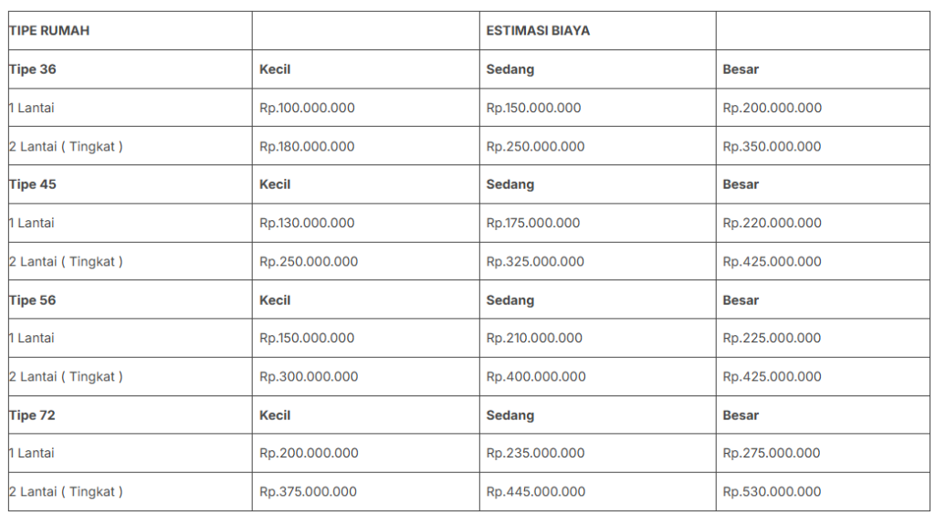Screen dimensions: 935x515
Task: Select the Rp.175.000.000 cell
Action: pos(533,223)
